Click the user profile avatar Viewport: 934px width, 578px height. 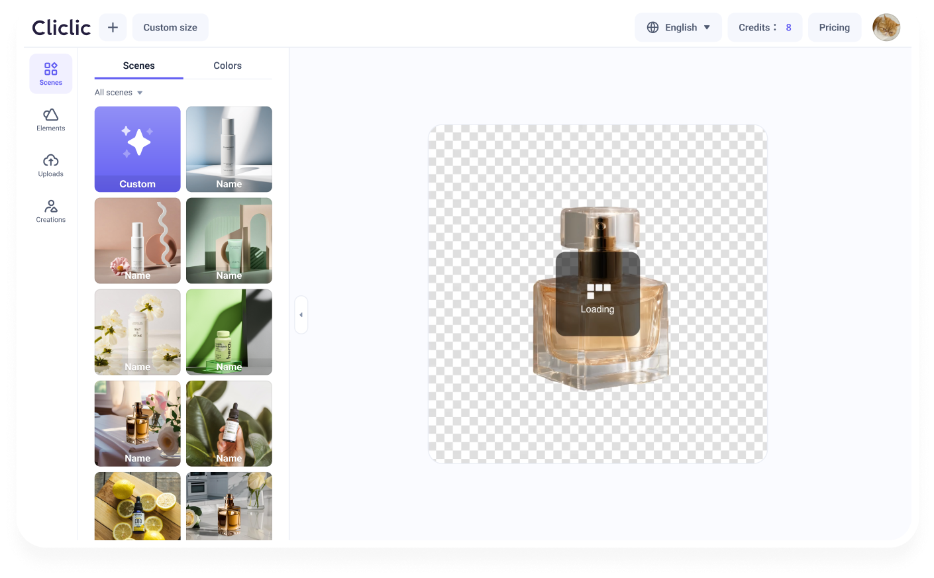pos(886,27)
